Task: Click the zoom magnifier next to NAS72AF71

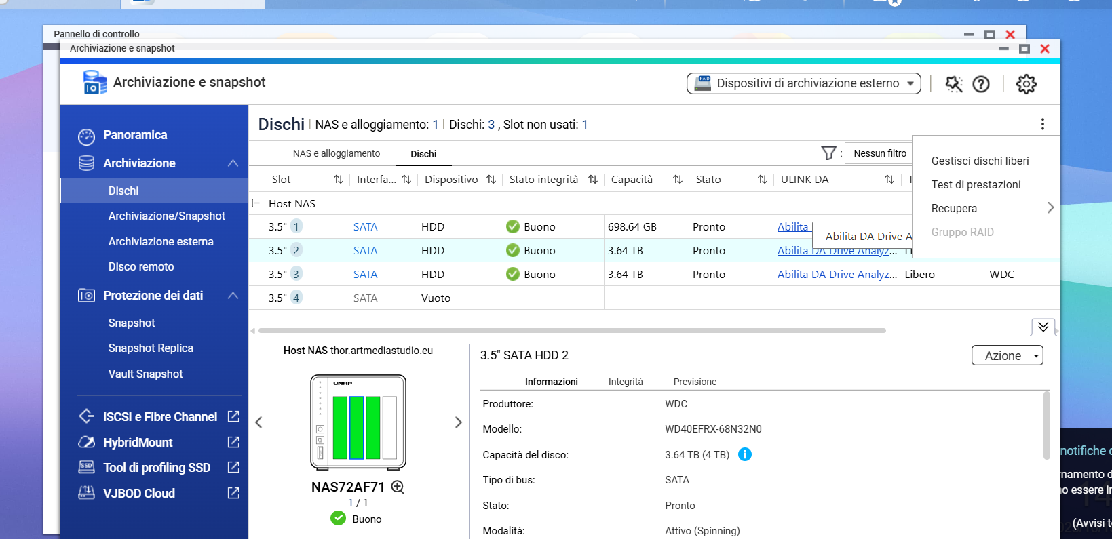Action: pyautogui.click(x=398, y=487)
